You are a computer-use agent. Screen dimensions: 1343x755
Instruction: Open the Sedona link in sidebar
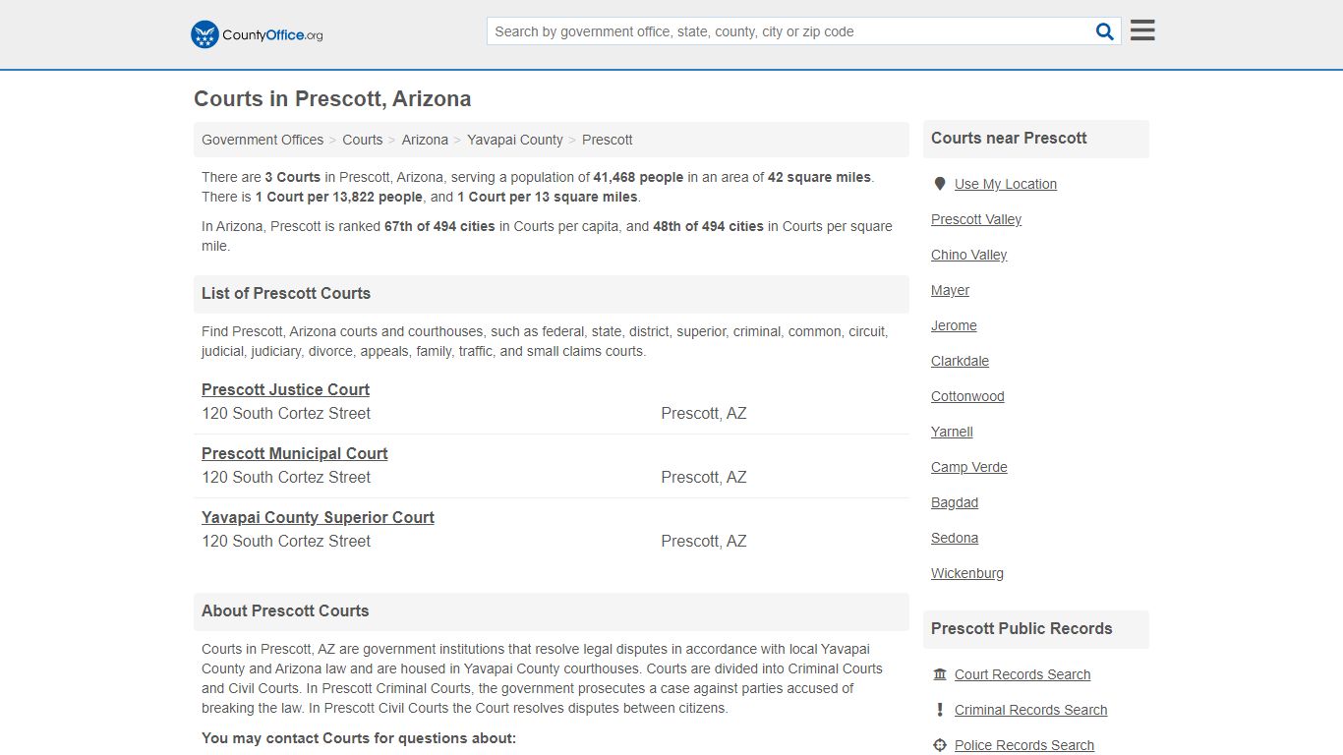954,538
